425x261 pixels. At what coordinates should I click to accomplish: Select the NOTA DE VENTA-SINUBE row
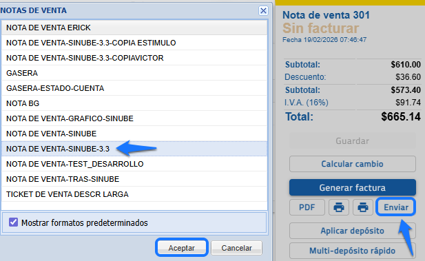(x=134, y=134)
